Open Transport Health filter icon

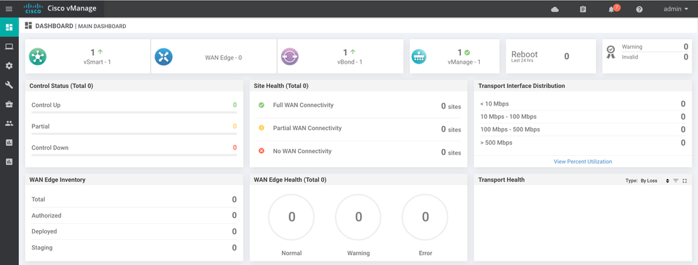point(676,180)
